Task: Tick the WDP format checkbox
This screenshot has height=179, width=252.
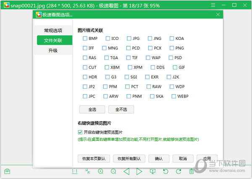Action: coord(172,87)
